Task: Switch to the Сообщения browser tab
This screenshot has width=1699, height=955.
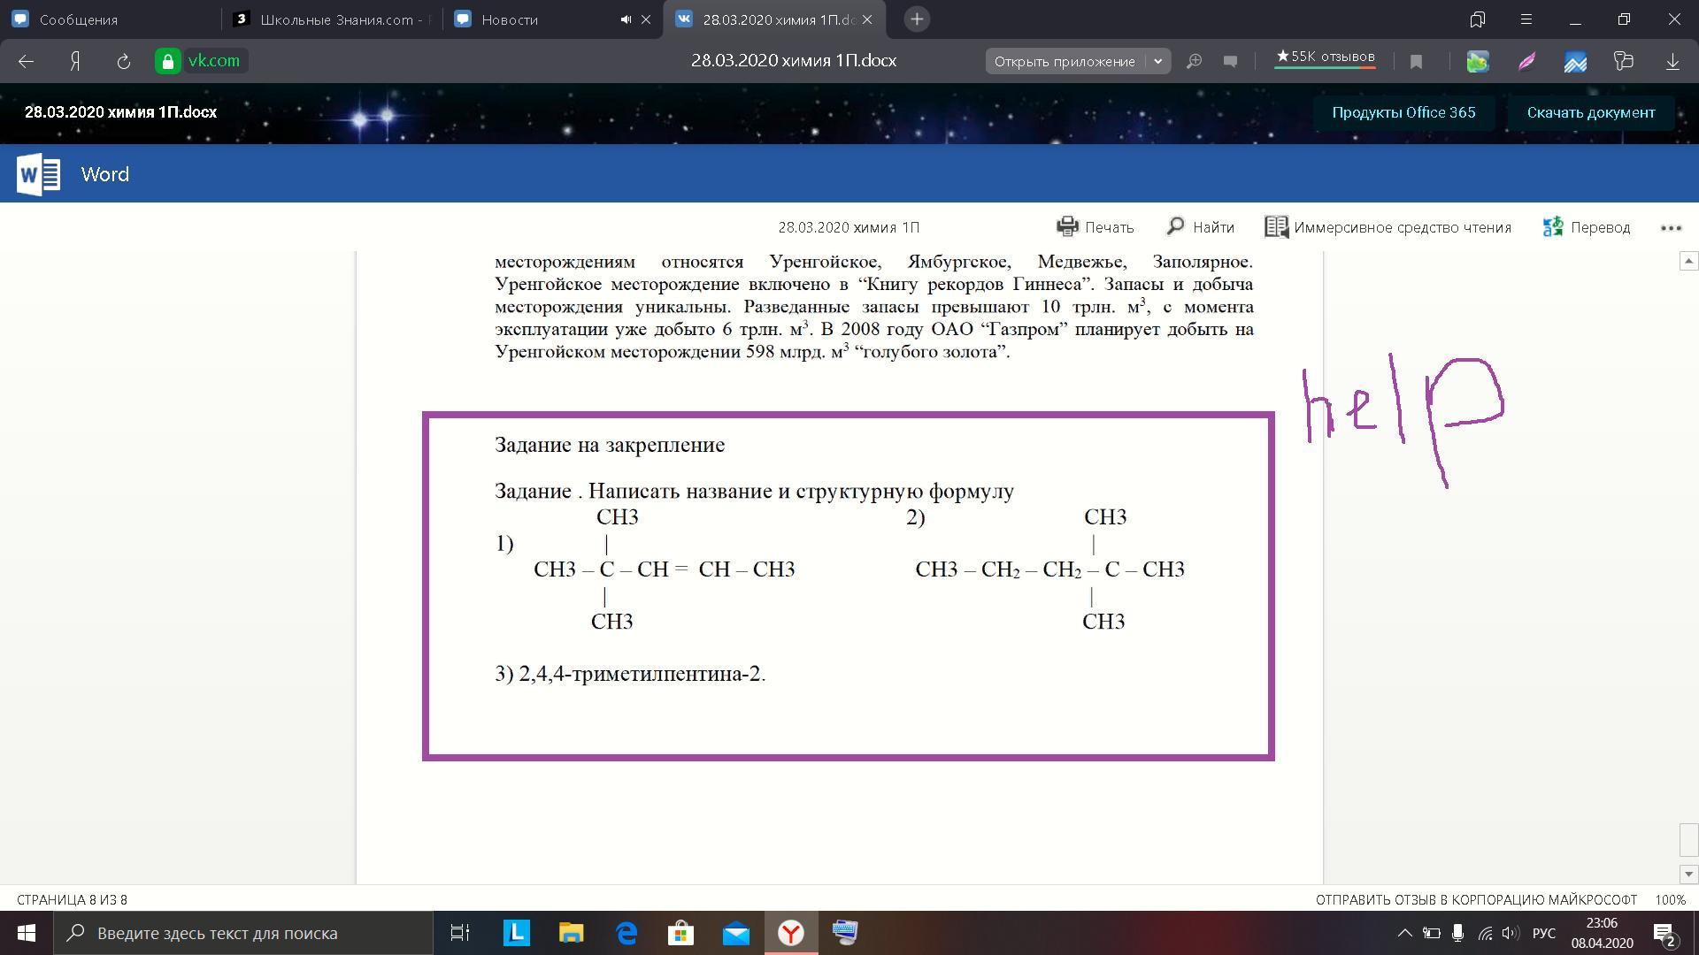Action: [110, 19]
